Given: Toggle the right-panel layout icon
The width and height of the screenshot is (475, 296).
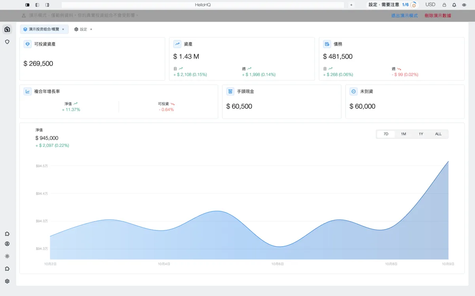Looking at the screenshot, I should [x=47, y=5].
